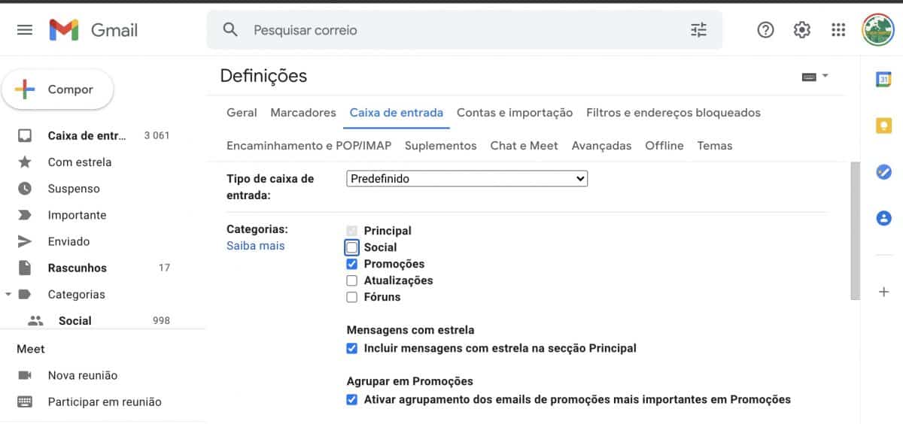This screenshot has height=424, width=903.
Task: Collapse the Categorias label arrow in sidebar
Action: coord(8,294)
